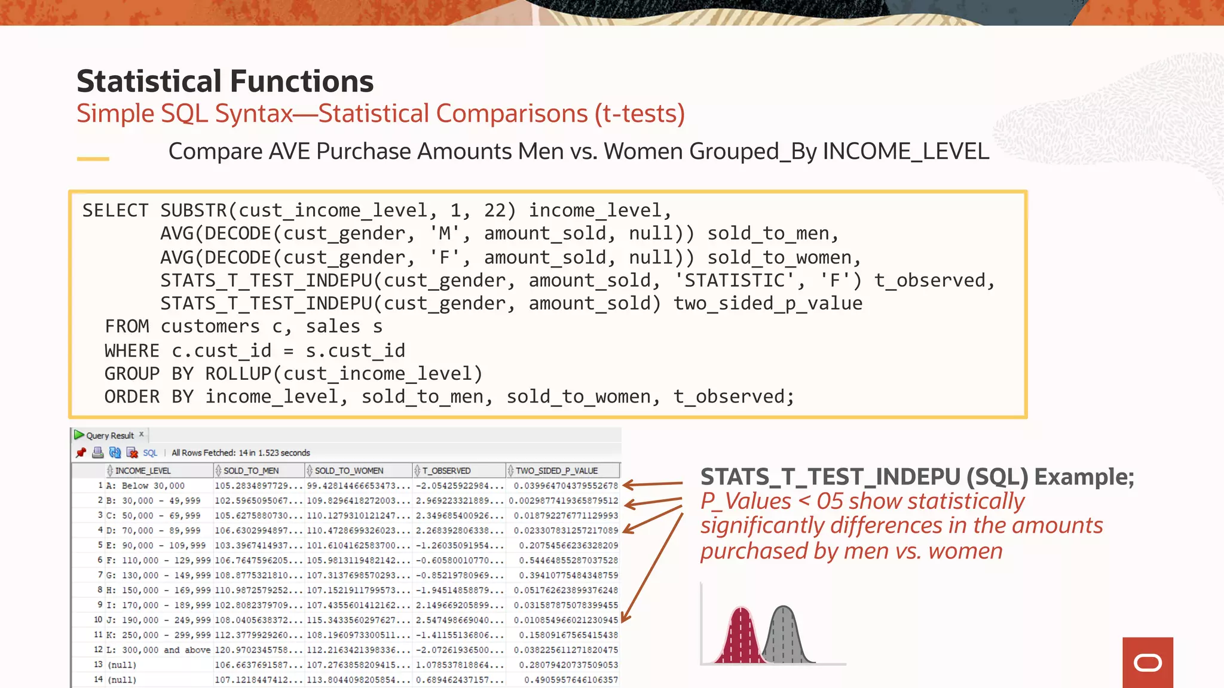This screenshot has height=688, width=1224.
Task: Click the pin icon in Query Result toolbar
Action: coord(81,453)
